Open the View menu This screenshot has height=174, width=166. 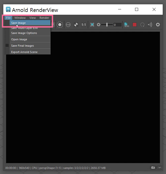point(32,18)
